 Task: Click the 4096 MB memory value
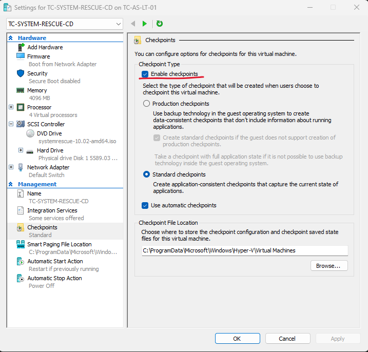point(40,98)
